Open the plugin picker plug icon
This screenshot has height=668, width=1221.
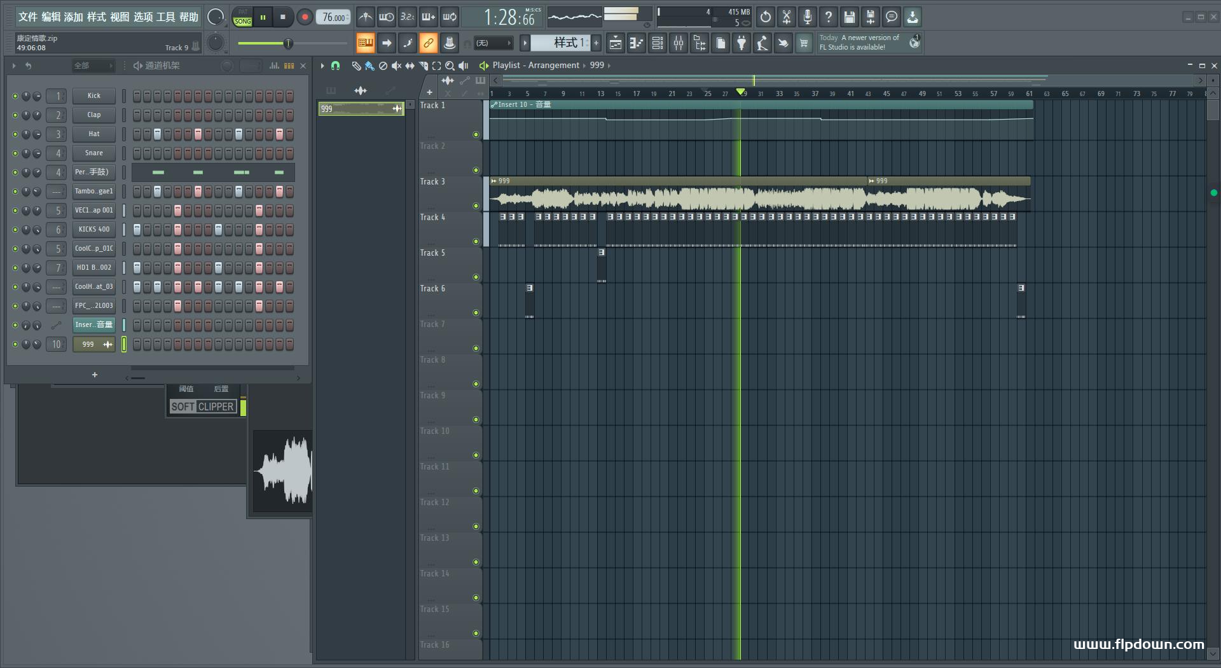pos(742,43)
